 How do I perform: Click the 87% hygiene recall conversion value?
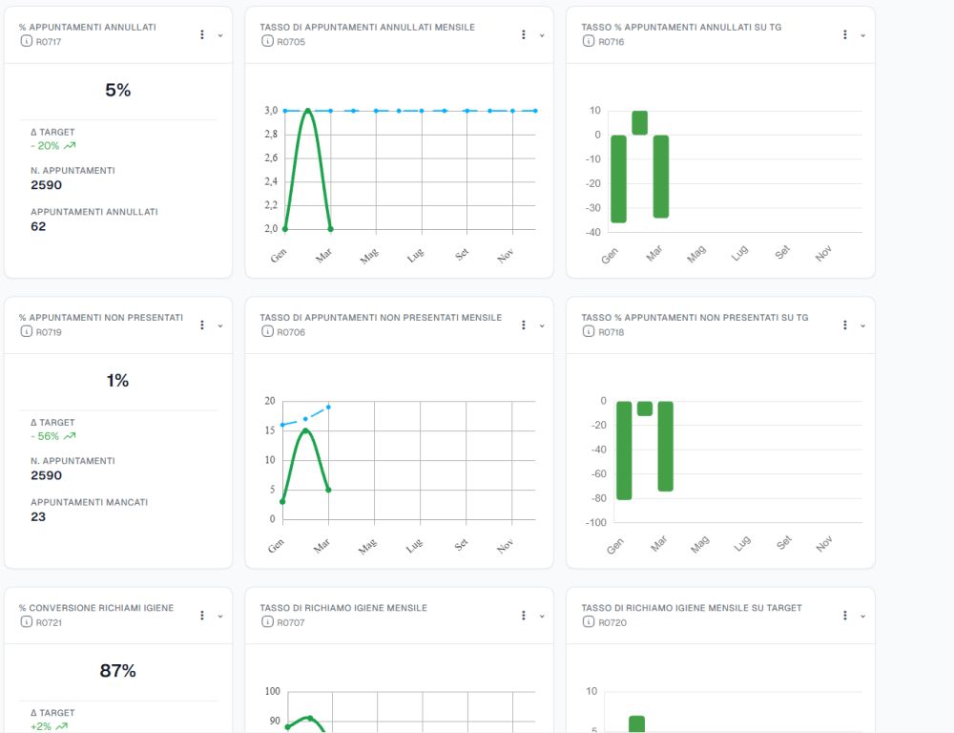pos(118,671)
